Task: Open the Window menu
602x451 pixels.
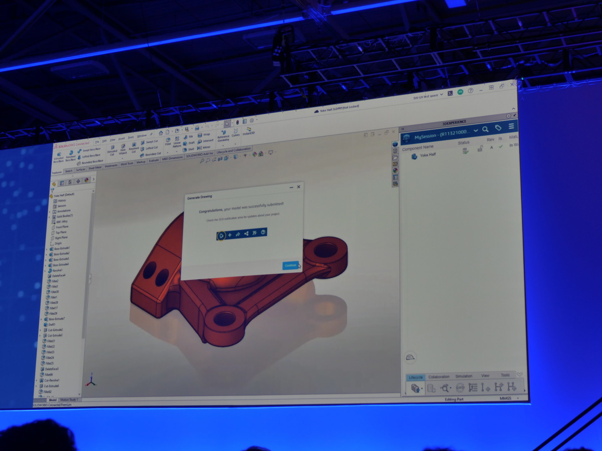Action: coord(142,136)
